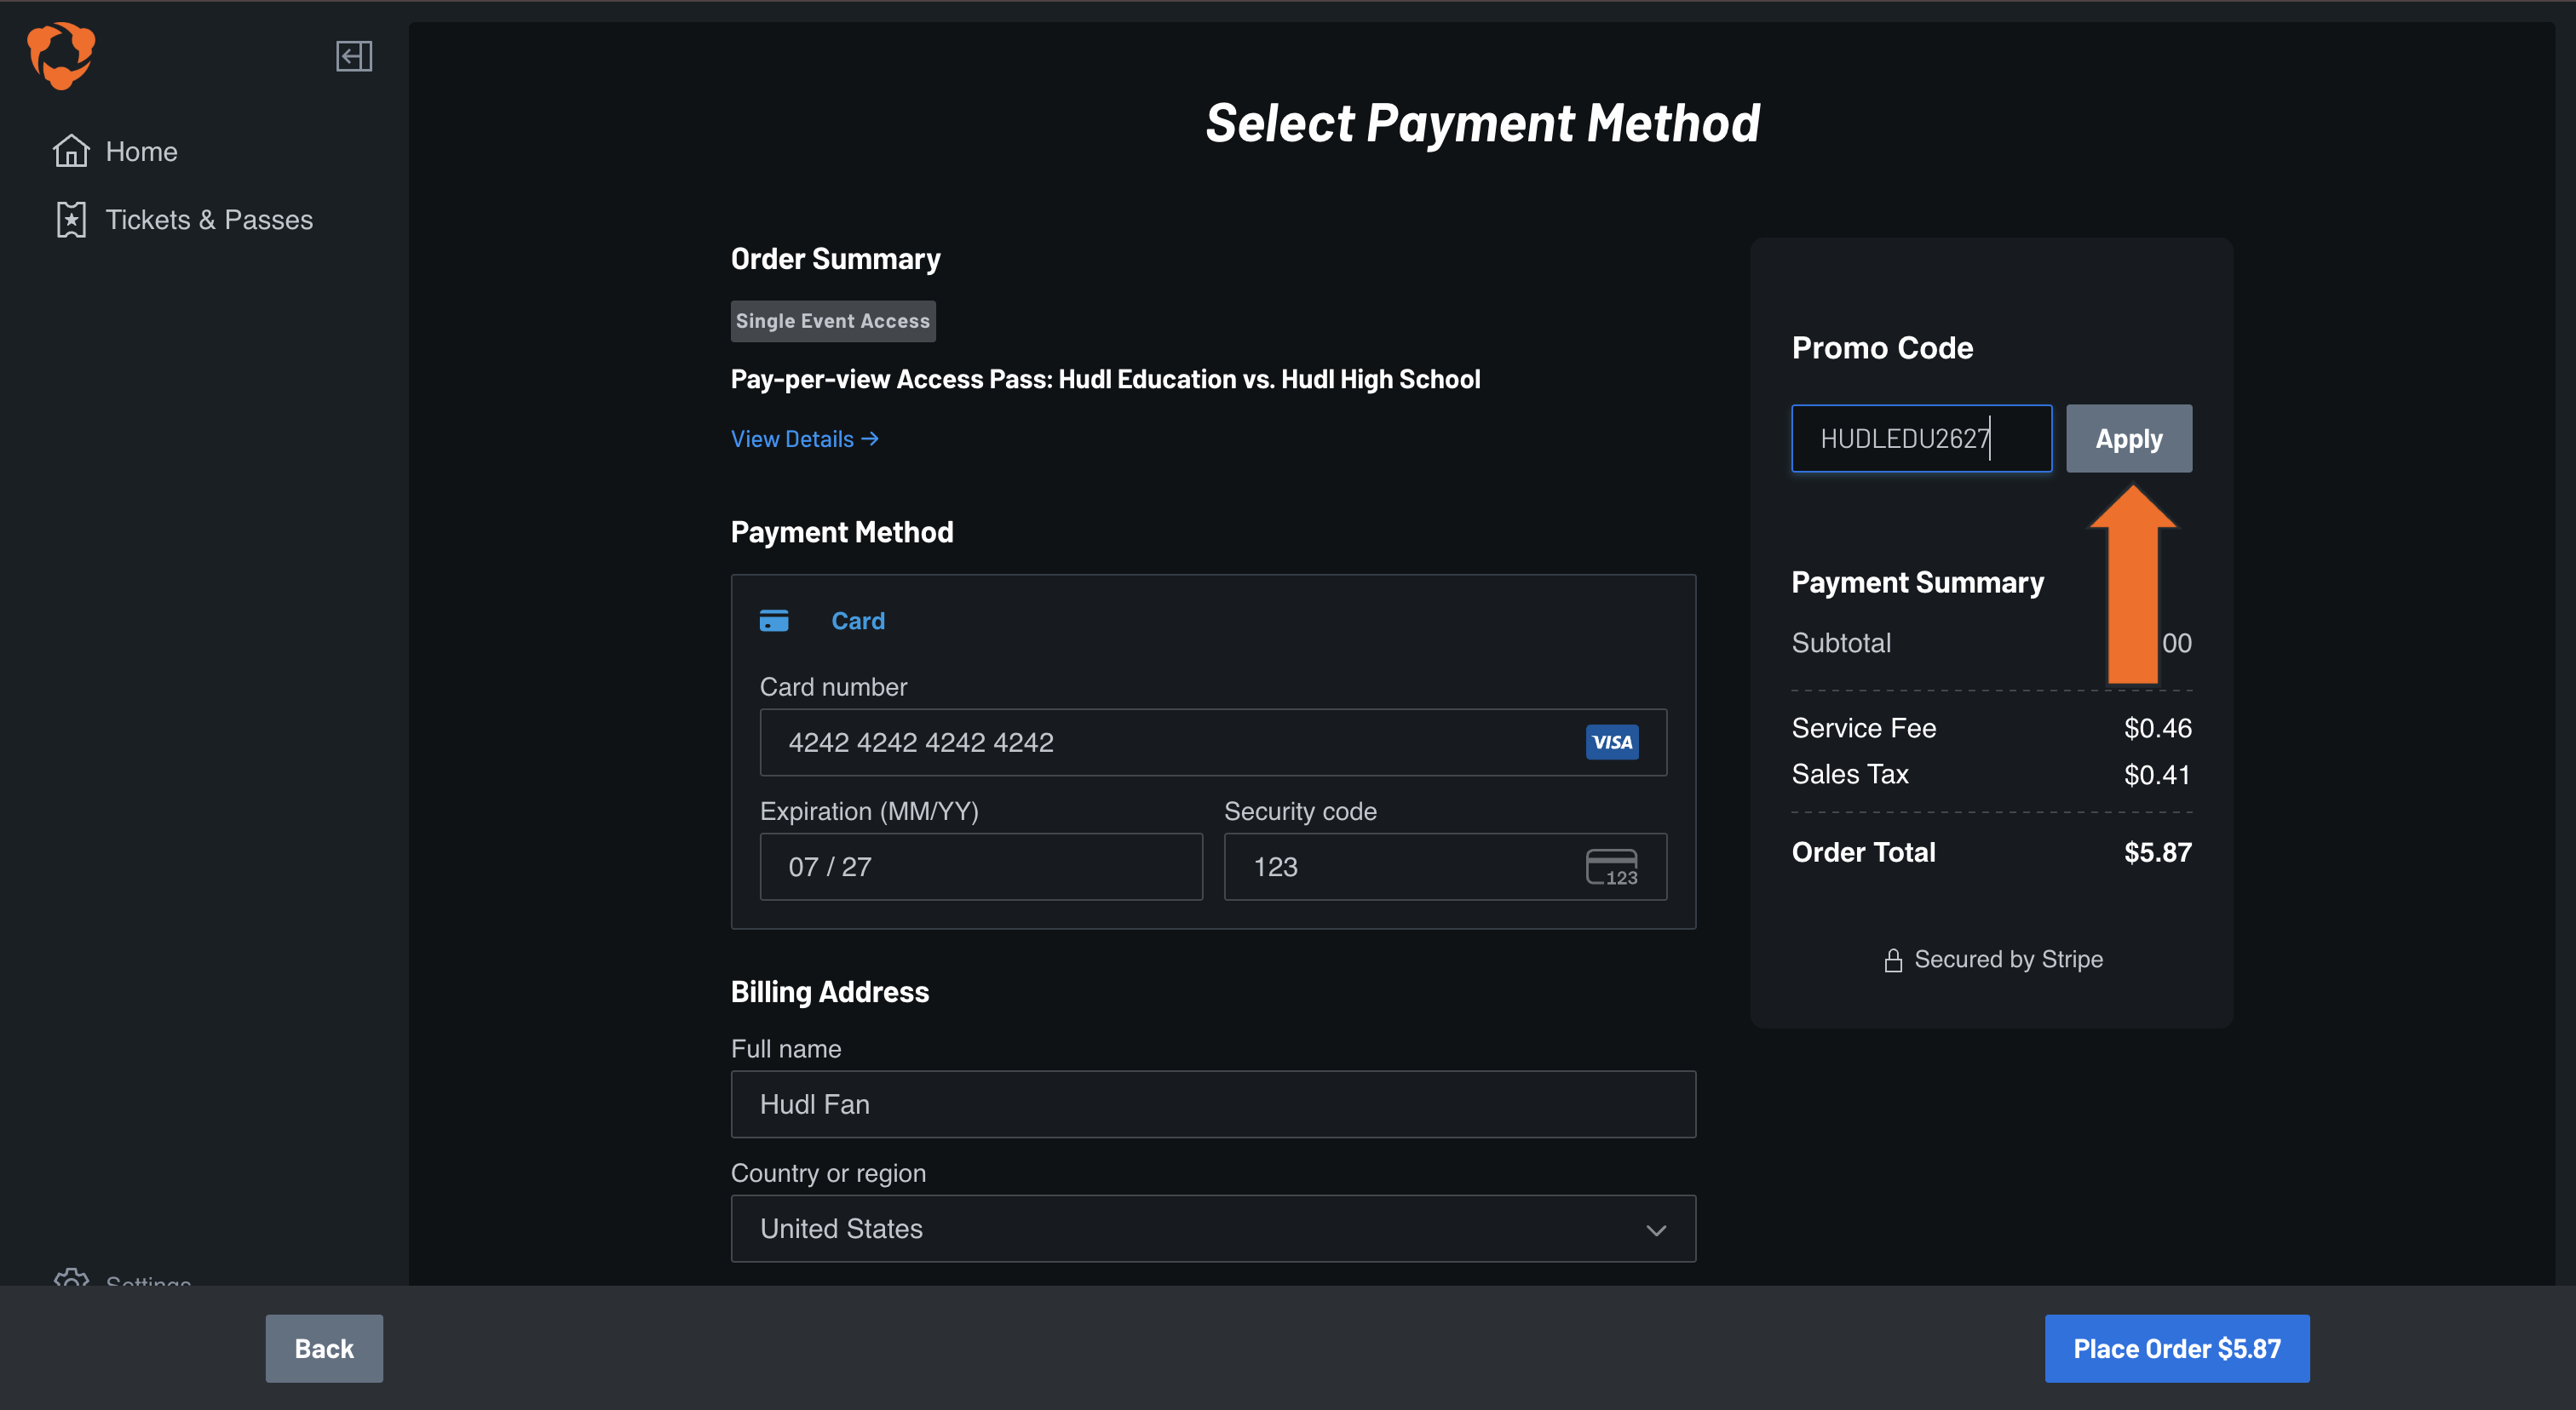Click the Subtotal label
Screen dimensions: 2576x1410
[1841, 643]
